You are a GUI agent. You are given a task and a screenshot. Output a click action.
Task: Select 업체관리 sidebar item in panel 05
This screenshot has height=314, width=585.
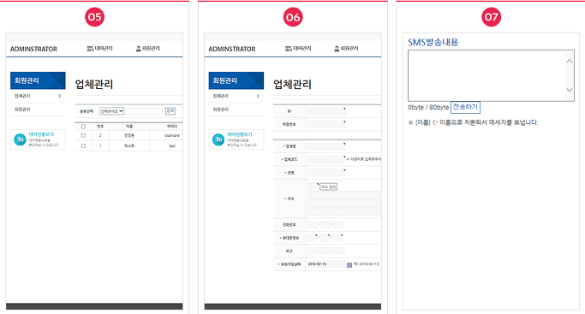point(22,96)
